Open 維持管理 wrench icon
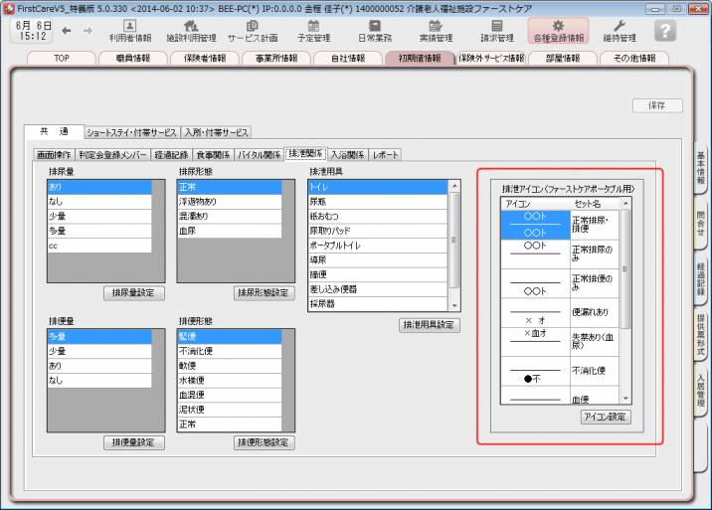This screenshot has height=510, width=712. click(x=620, y=30)
